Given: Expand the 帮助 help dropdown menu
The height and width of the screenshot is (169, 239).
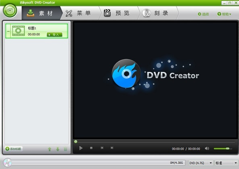Looking at the screenshot, I should [224, 14].
